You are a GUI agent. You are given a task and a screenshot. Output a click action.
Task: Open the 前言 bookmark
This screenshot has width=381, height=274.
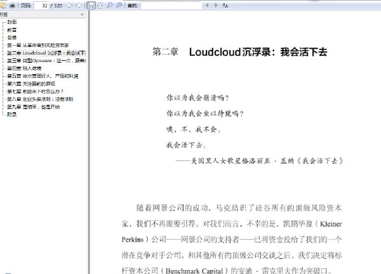pos(12,30)
